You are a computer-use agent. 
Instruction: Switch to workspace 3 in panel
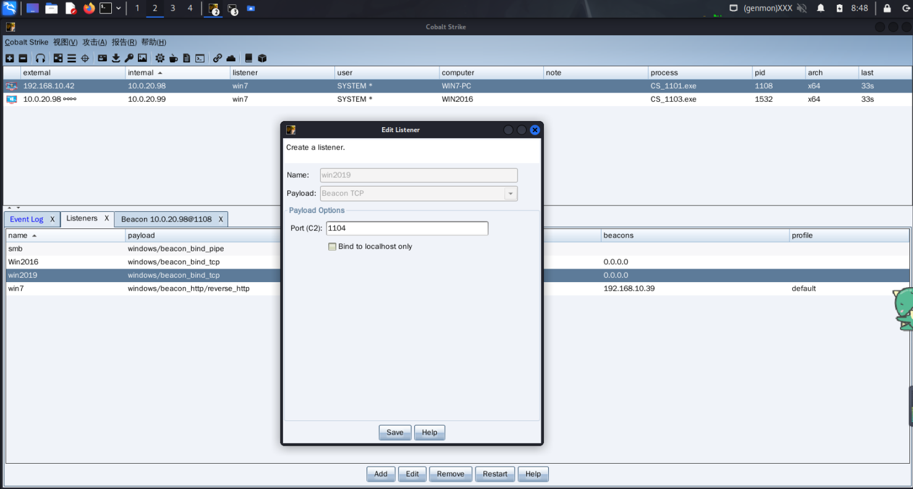[172, 8]
